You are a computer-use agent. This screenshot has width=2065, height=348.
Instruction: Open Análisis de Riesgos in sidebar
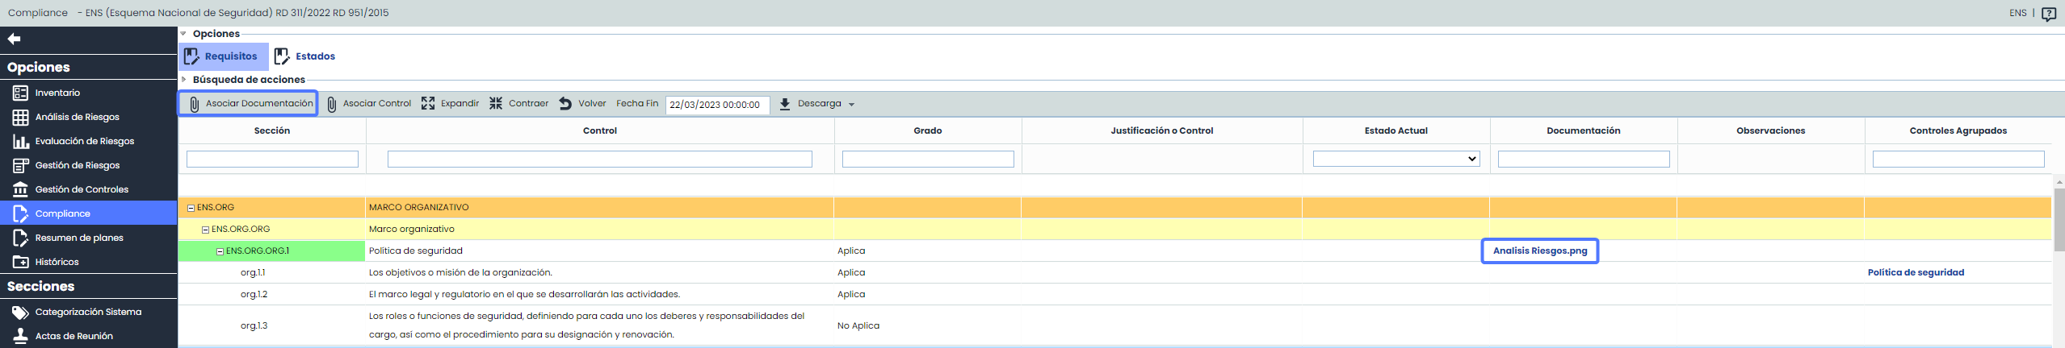(77, 117)
